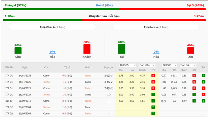This screenshot has height=118, width=209.
Task: Click the Tỷ số column header
Action: coord(67,67)
